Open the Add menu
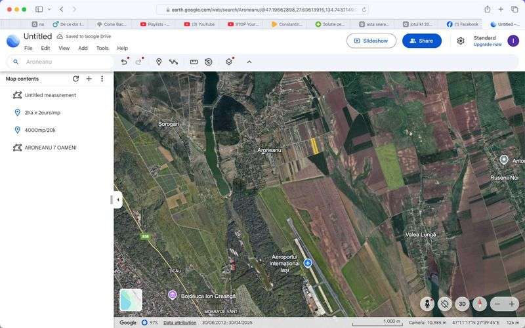 (x=83, y=48)
